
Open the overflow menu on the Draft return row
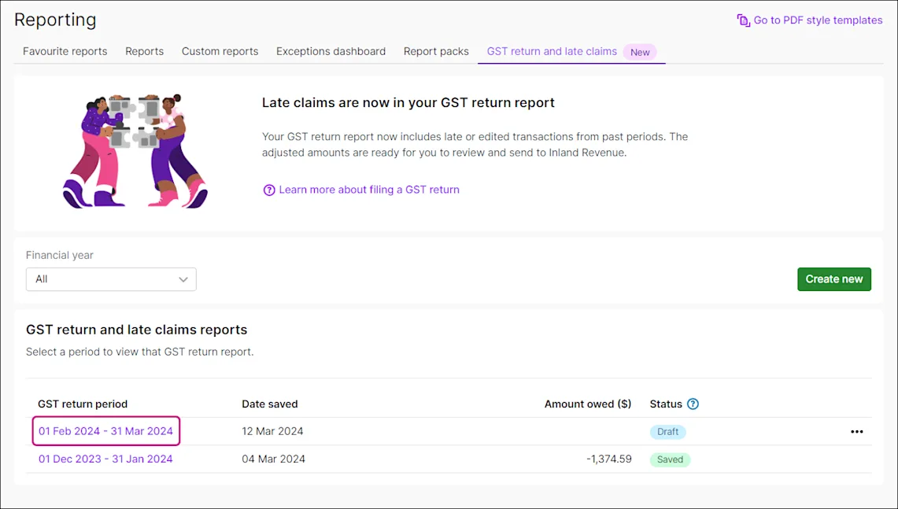(857, 431)
